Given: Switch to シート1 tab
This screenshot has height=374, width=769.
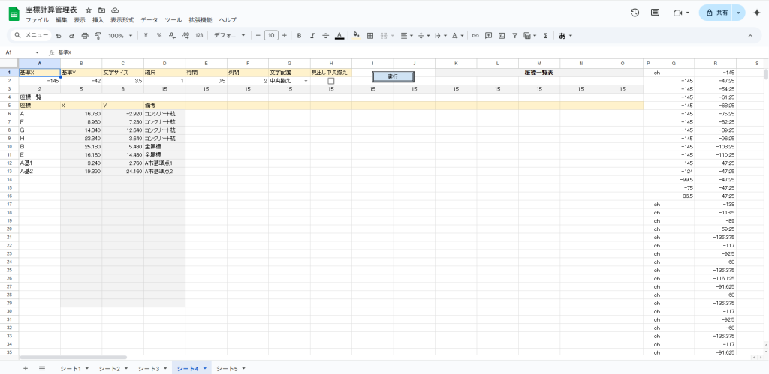Looking at the screenshot, I should [71, 368].
